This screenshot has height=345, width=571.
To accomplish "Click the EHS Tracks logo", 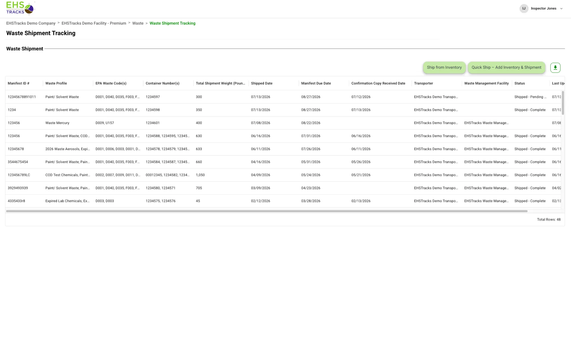I will (20, 8).
